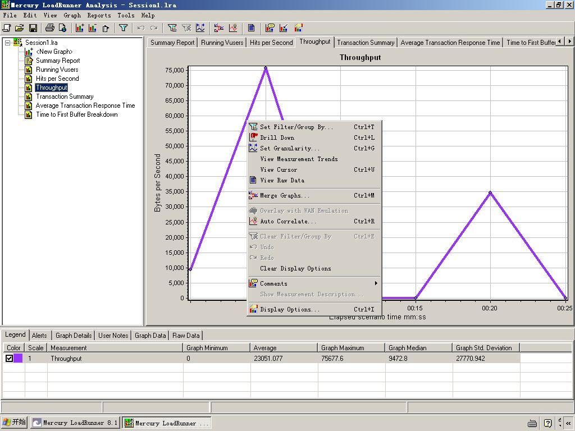Click the global filter funnel toolbar icon
This screenshot has width=575, height=431.
tap(123, 28)
